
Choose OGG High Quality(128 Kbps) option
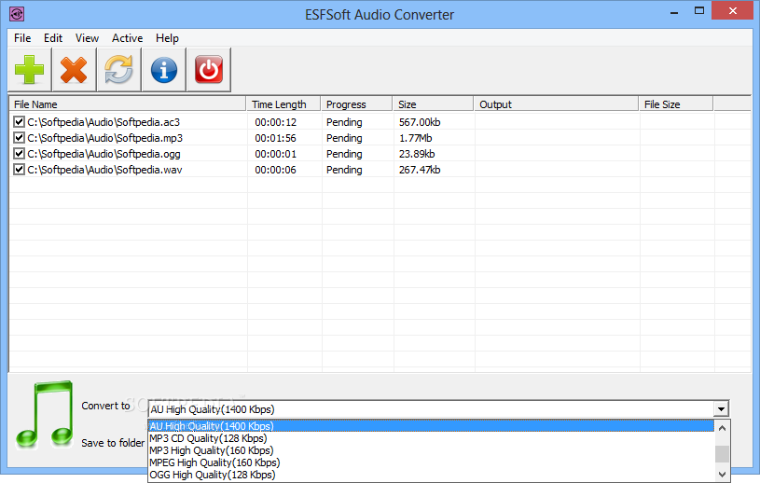coord(431,475)
